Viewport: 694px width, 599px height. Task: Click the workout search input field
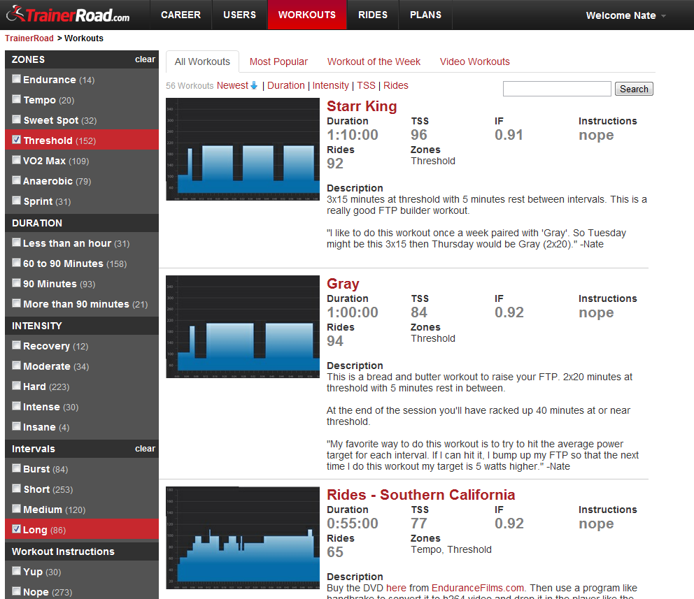click(557, 89)
